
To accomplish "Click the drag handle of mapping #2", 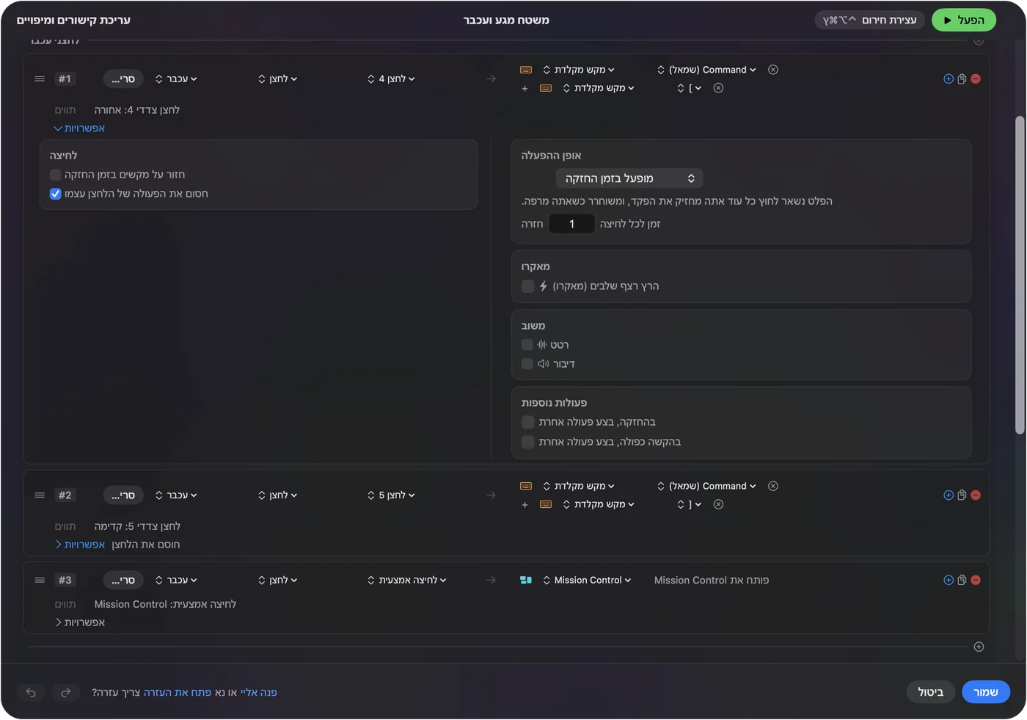I will tap(40, 495).
